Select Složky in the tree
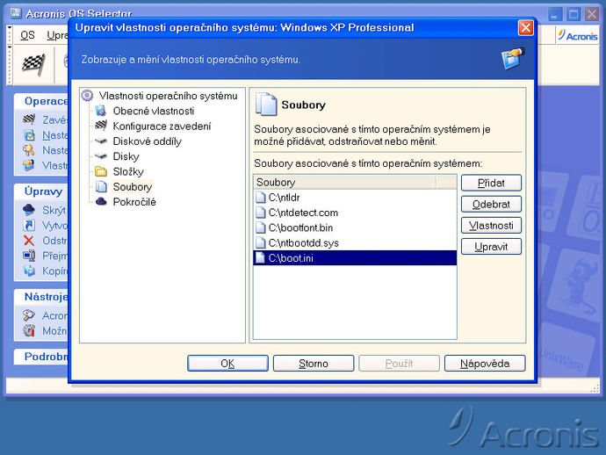The height and width of the screenshot is (455, 606). pos(128,171)
